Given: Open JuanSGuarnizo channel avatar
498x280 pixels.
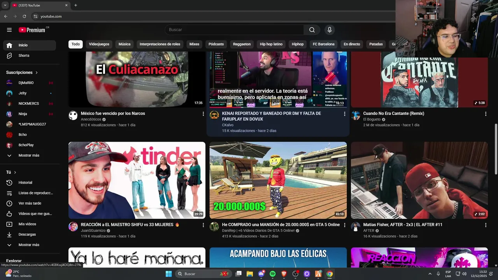Looking at the screenshot, I should (73, 226).
